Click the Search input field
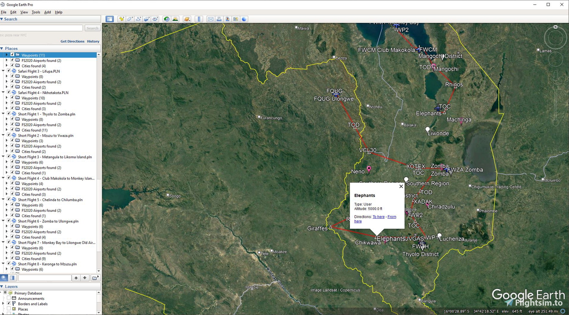569x315 pixels. pyautogui.click(x=41, y=28)
